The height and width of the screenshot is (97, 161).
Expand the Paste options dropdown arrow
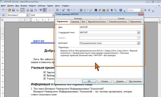click(60, 10)
